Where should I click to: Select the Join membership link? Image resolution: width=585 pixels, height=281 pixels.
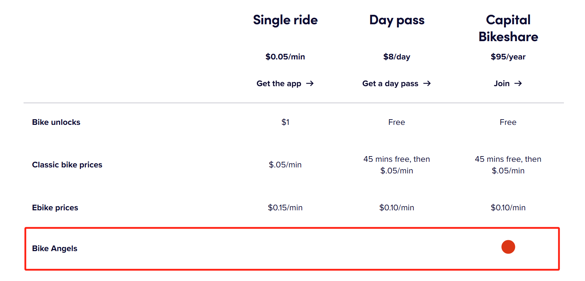[x=502, y=83]
